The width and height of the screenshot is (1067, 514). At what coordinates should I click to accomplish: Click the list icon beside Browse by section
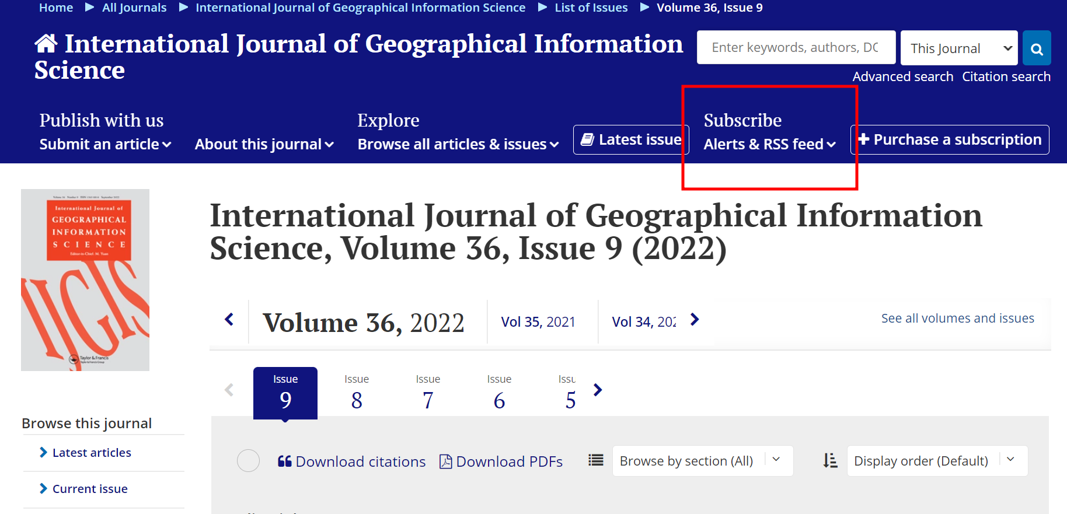pos(596,460)
